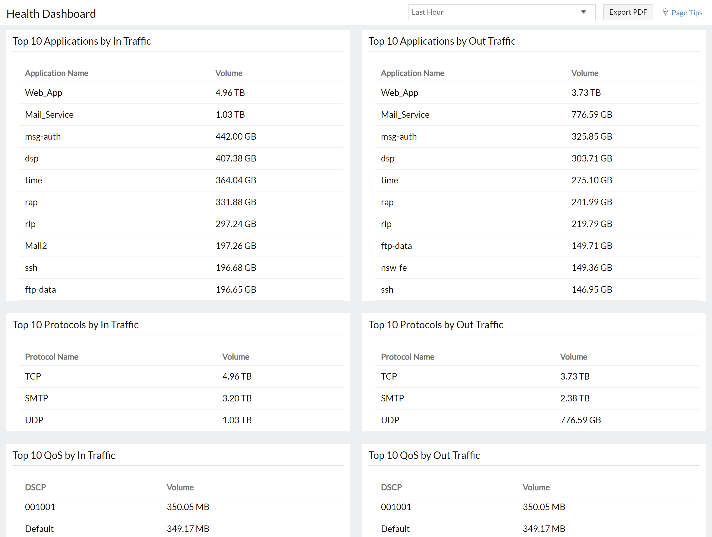
Task: Open the time range dropdown arrow
Action: [x=584, y=12]
